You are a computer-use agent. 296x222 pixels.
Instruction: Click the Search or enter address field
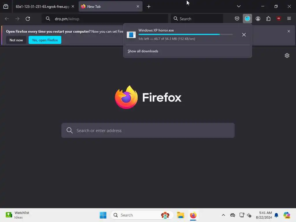click(148, 130)
